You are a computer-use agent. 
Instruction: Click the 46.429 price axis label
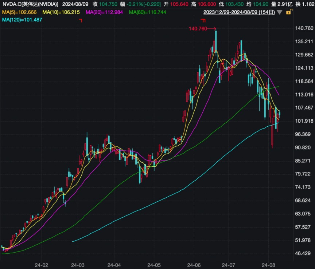304,253
